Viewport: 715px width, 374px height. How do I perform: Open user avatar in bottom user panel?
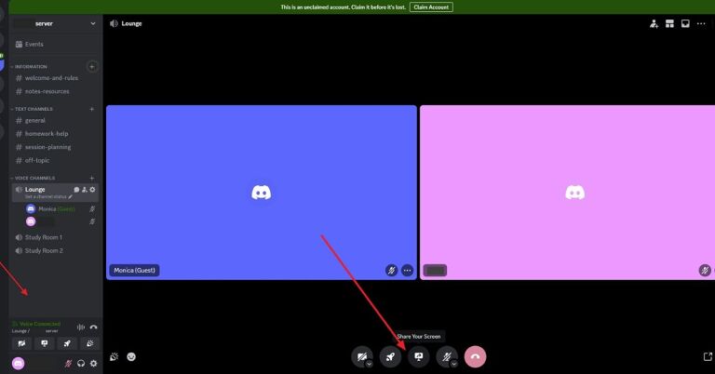(x=19, y=364)
